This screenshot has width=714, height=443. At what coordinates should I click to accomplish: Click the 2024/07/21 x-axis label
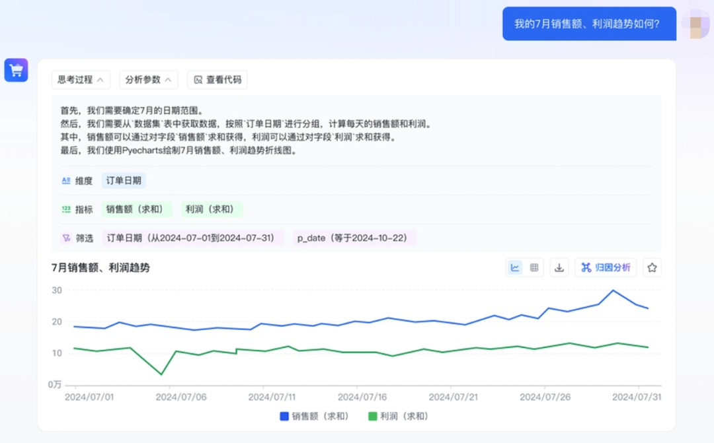pyautogui.click(x=454, y=397)
